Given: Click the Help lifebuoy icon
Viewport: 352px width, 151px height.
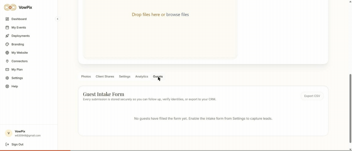Looking at the screenshot, I should 7,86.
